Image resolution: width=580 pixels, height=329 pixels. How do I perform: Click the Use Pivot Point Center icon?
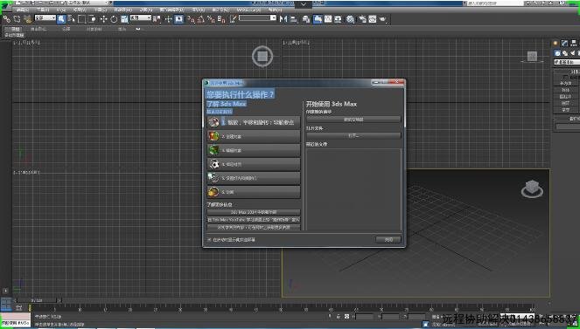coord(157,19)
